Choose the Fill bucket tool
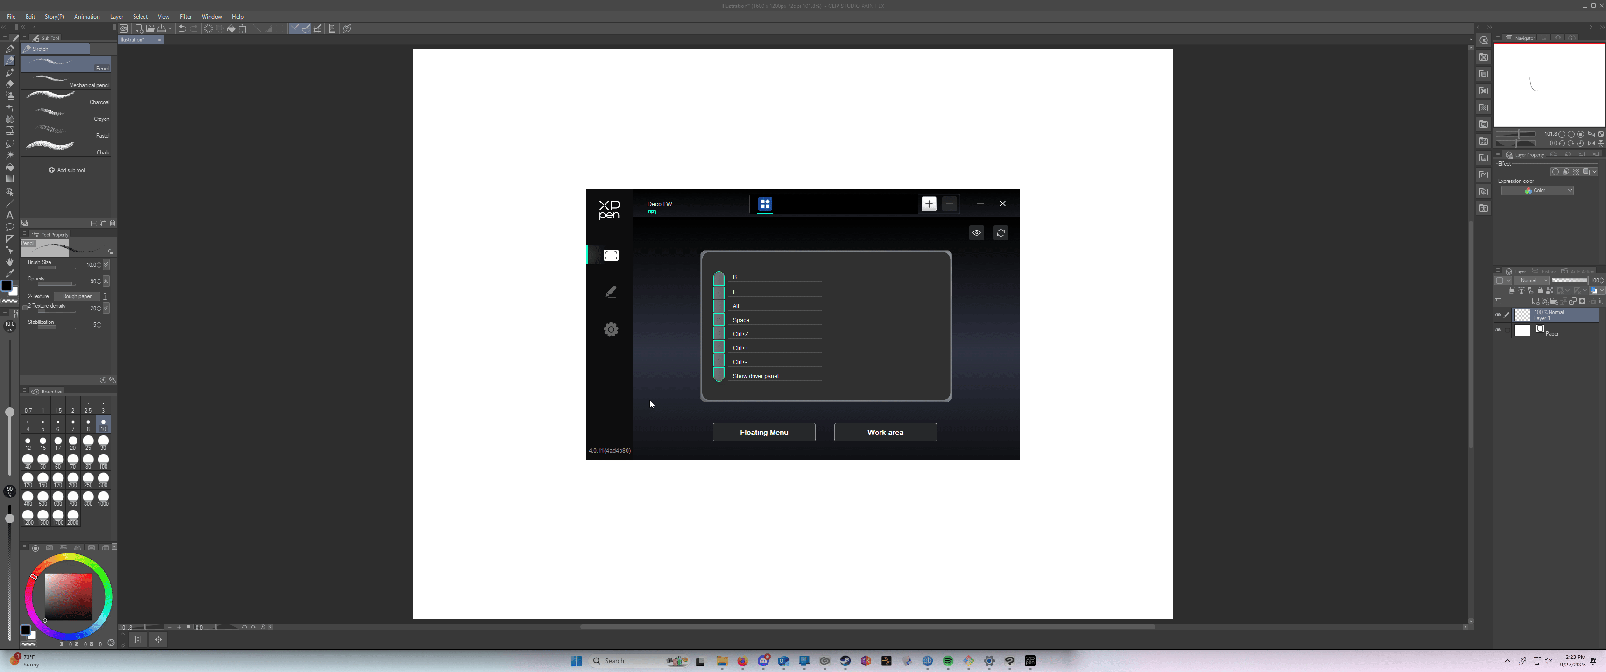 (x=9, y=167)
